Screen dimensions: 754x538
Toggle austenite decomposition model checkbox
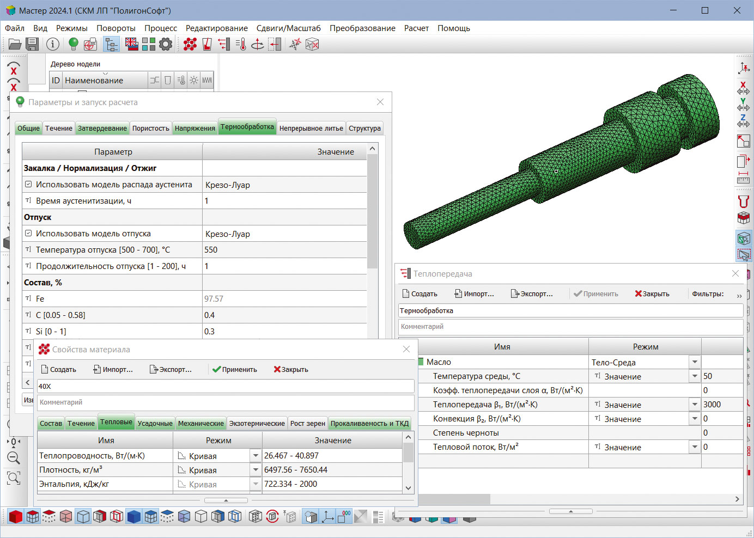[28, 185]
